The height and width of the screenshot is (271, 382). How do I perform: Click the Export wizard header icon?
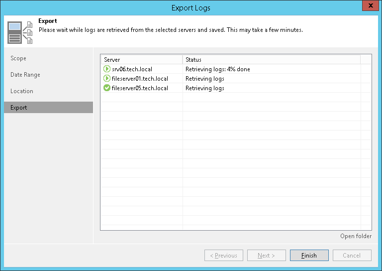click(x=21, y=33)
